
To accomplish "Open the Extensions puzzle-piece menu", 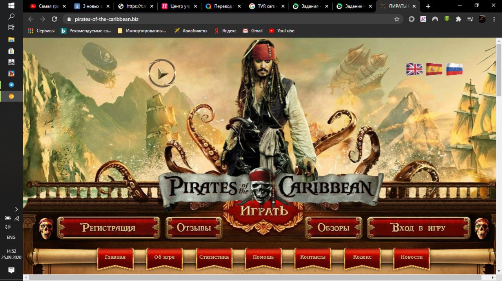I will point(458,19).
